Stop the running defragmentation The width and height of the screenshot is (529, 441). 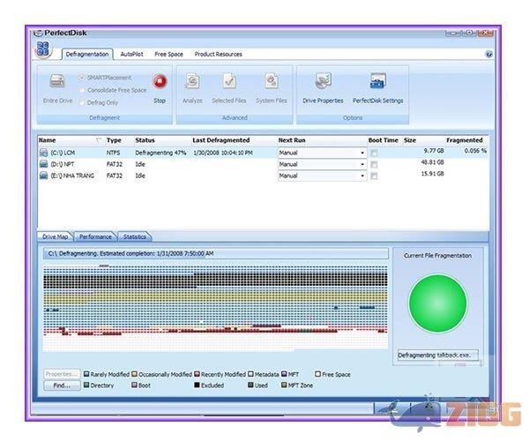click(x=160, y=81)
